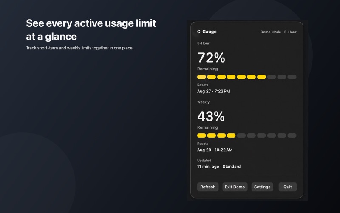The width and height of the screenshot is (340, 213).
Task: Click the 5-Hour usage gauge bar
Action: pos(247,77)
